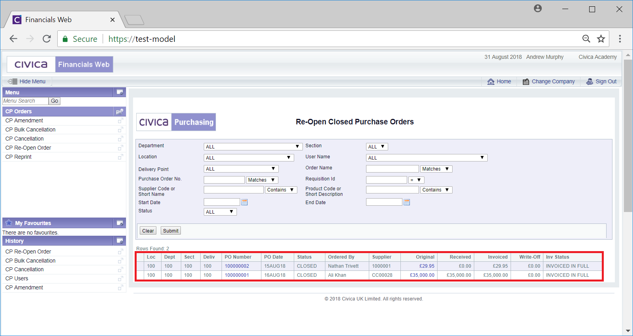Open CP Re-Open Order new-window icon under CP Orders
This screenshot has height=336, width=633.
click(x=120, y=148)
